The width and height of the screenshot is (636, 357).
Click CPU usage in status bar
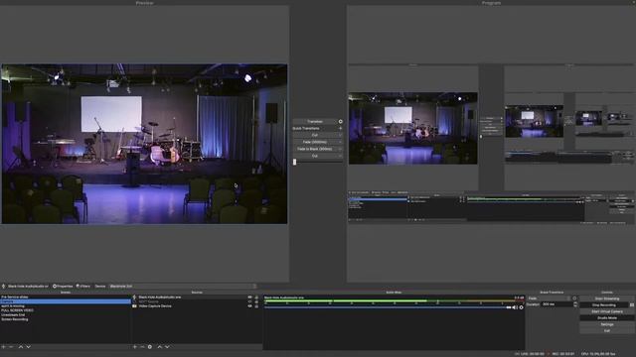(x=598, y=354)
